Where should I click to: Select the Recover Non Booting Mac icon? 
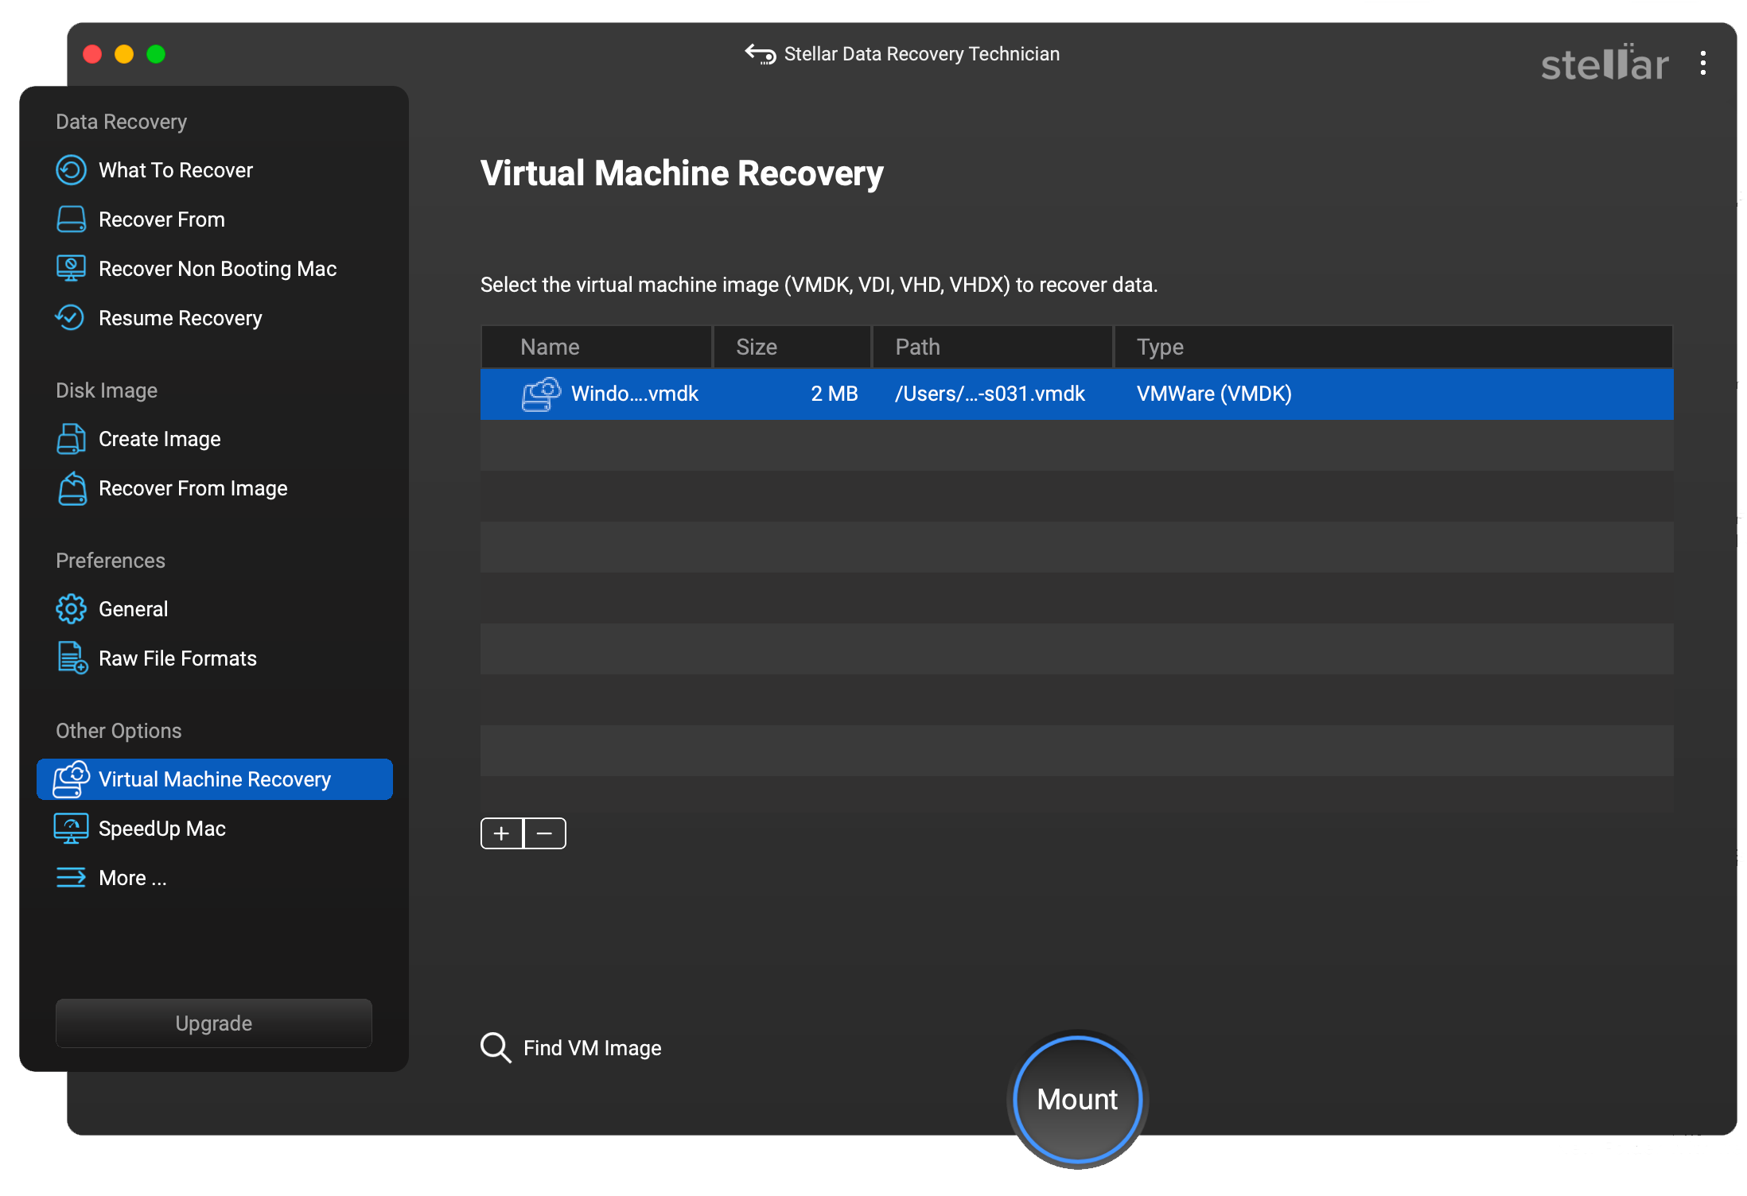click(x=70, y=268)
